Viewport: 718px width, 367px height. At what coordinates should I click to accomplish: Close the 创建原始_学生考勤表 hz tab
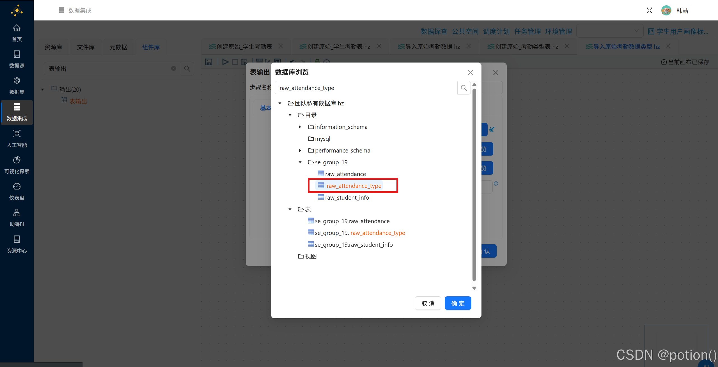pos(379,46)
